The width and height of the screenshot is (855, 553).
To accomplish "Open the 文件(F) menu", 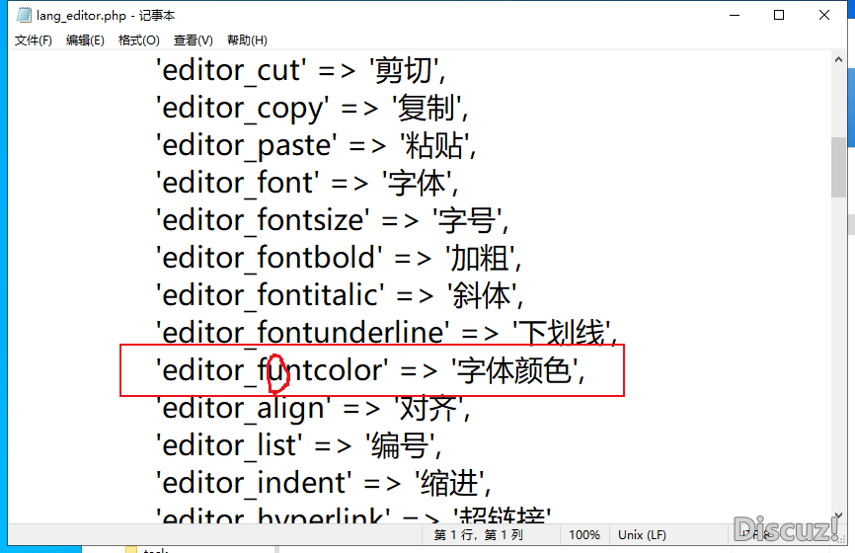I will 33,40.
